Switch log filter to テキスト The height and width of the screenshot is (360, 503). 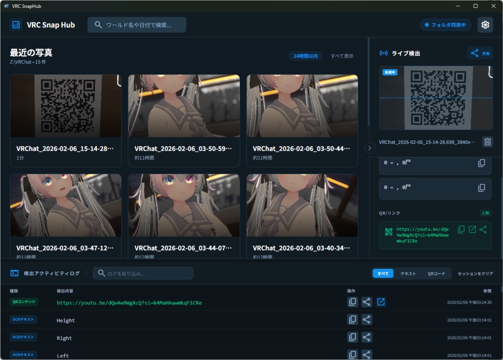(408, 273)
